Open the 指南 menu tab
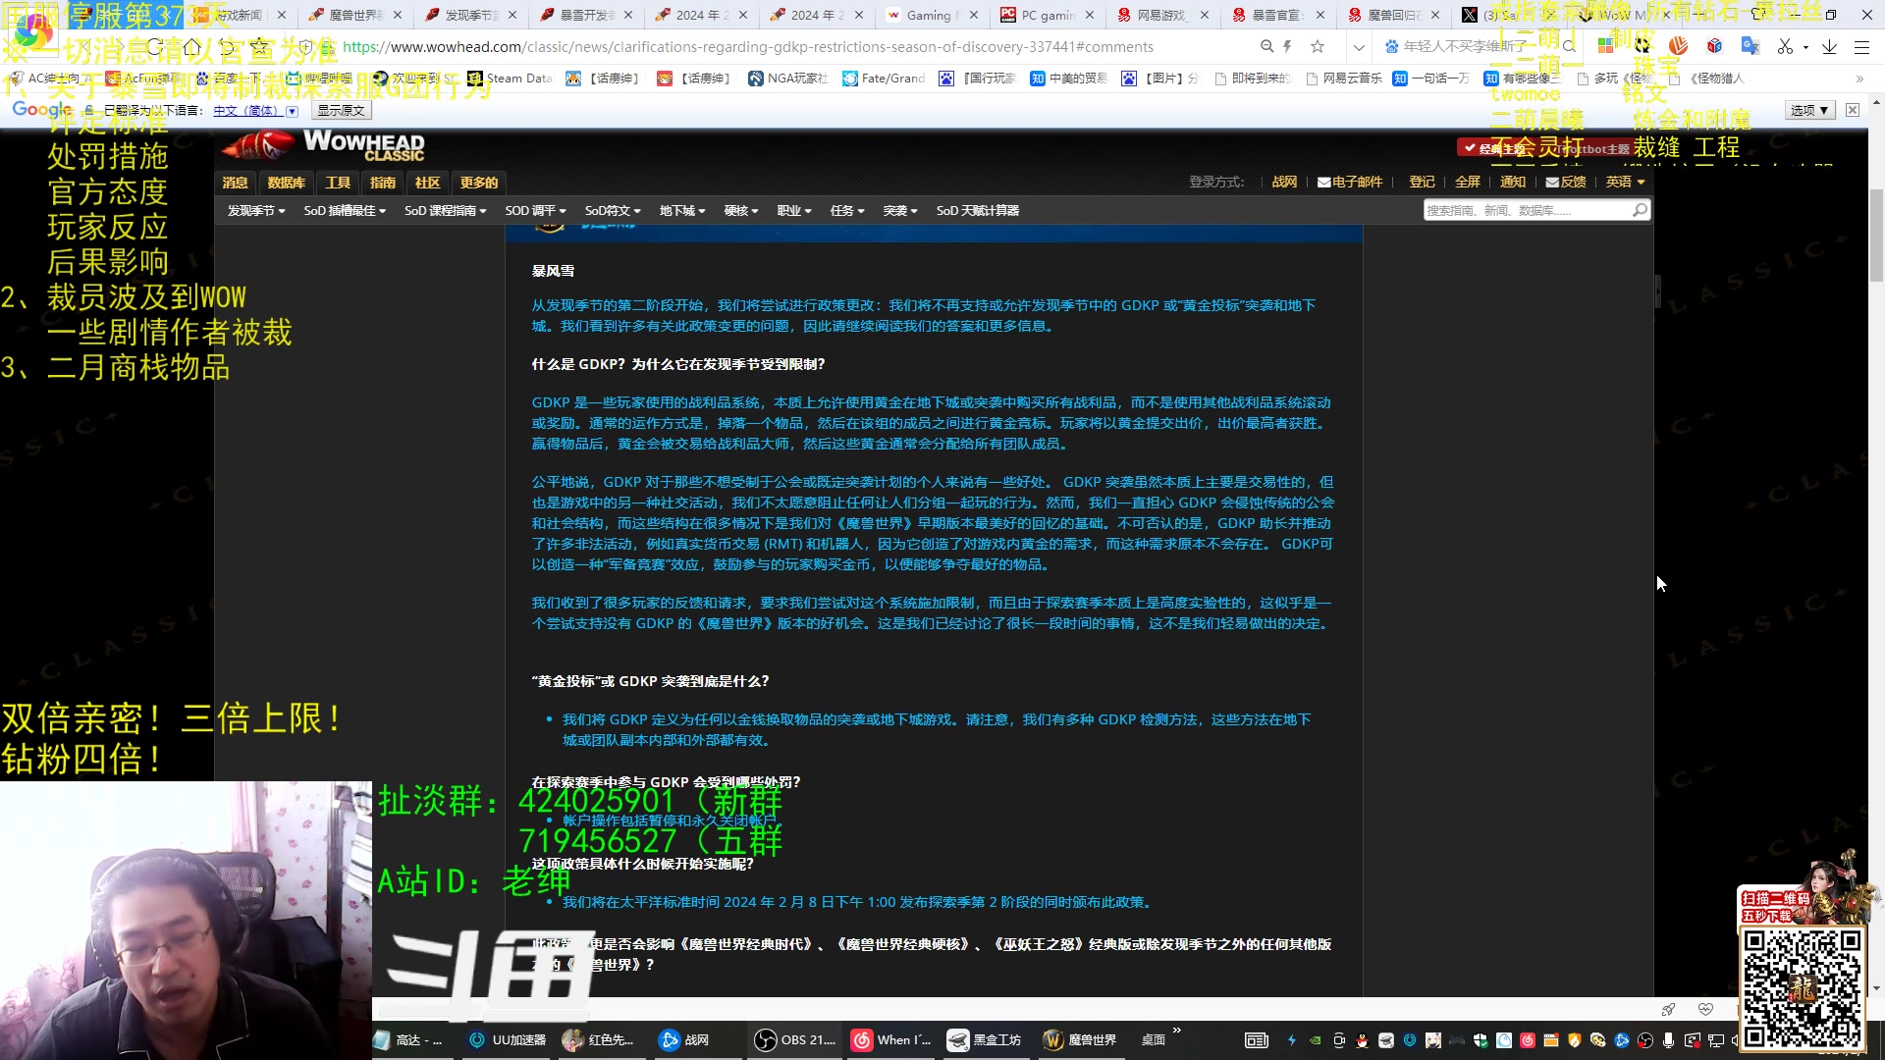 [x=383, y=183]
